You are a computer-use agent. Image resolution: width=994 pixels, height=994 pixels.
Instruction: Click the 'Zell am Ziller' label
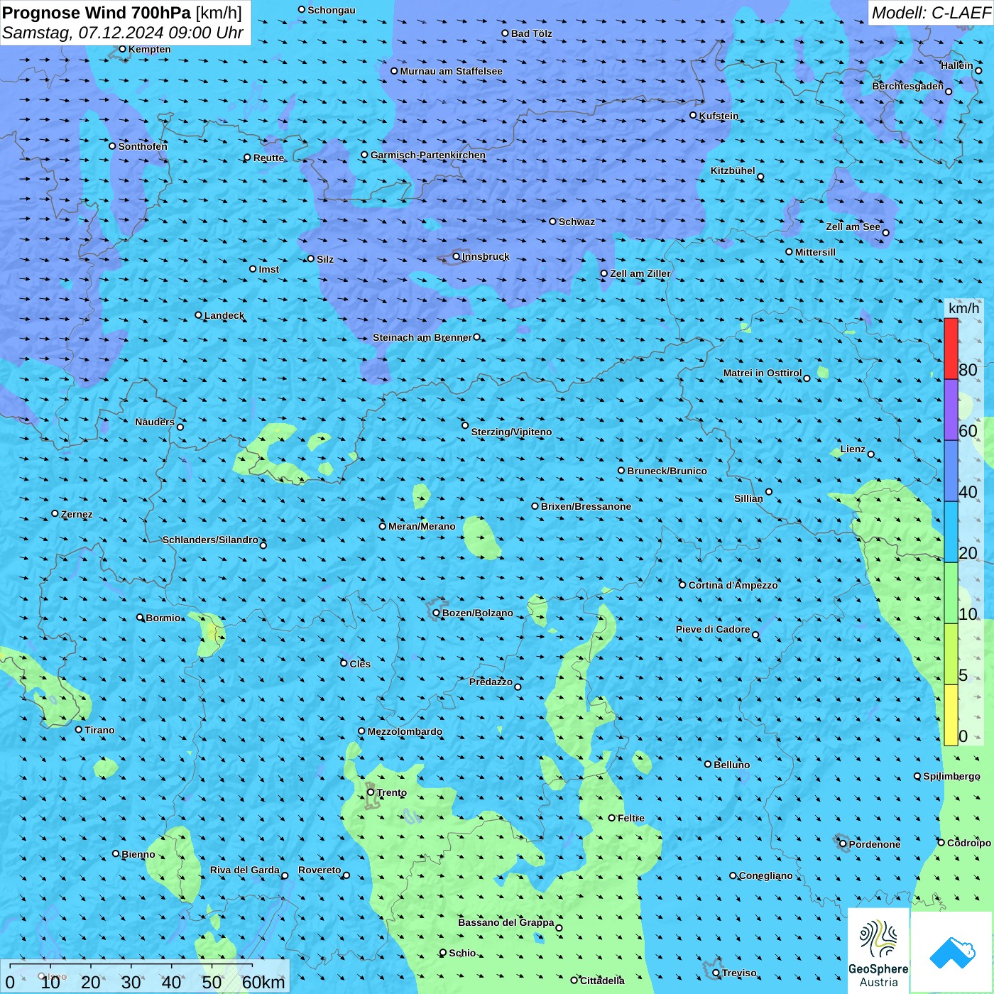tap(640, 273)
